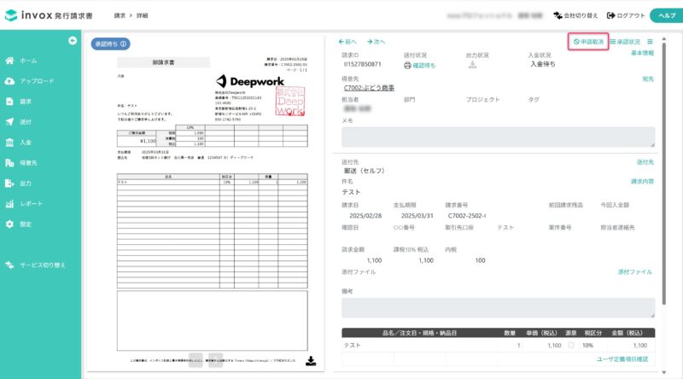
Task: Click the 承認待ち status badge
Action: [x=110, y=44]
